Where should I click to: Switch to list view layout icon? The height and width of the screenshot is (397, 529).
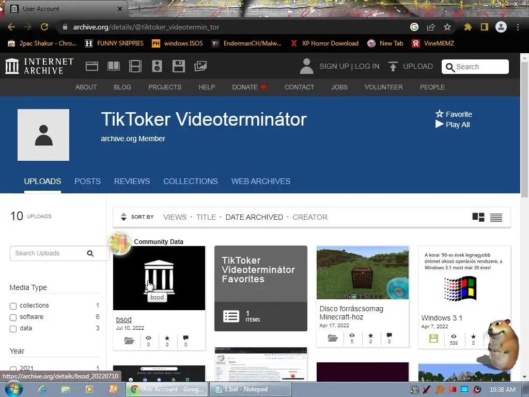496,218
